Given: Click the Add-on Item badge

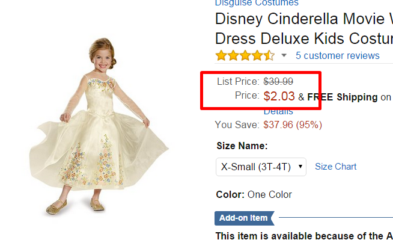Looking at the screenshot, I should [x=245, y=218].
